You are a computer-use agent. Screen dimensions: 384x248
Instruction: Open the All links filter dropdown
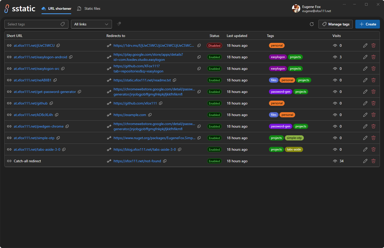point(91,24)
